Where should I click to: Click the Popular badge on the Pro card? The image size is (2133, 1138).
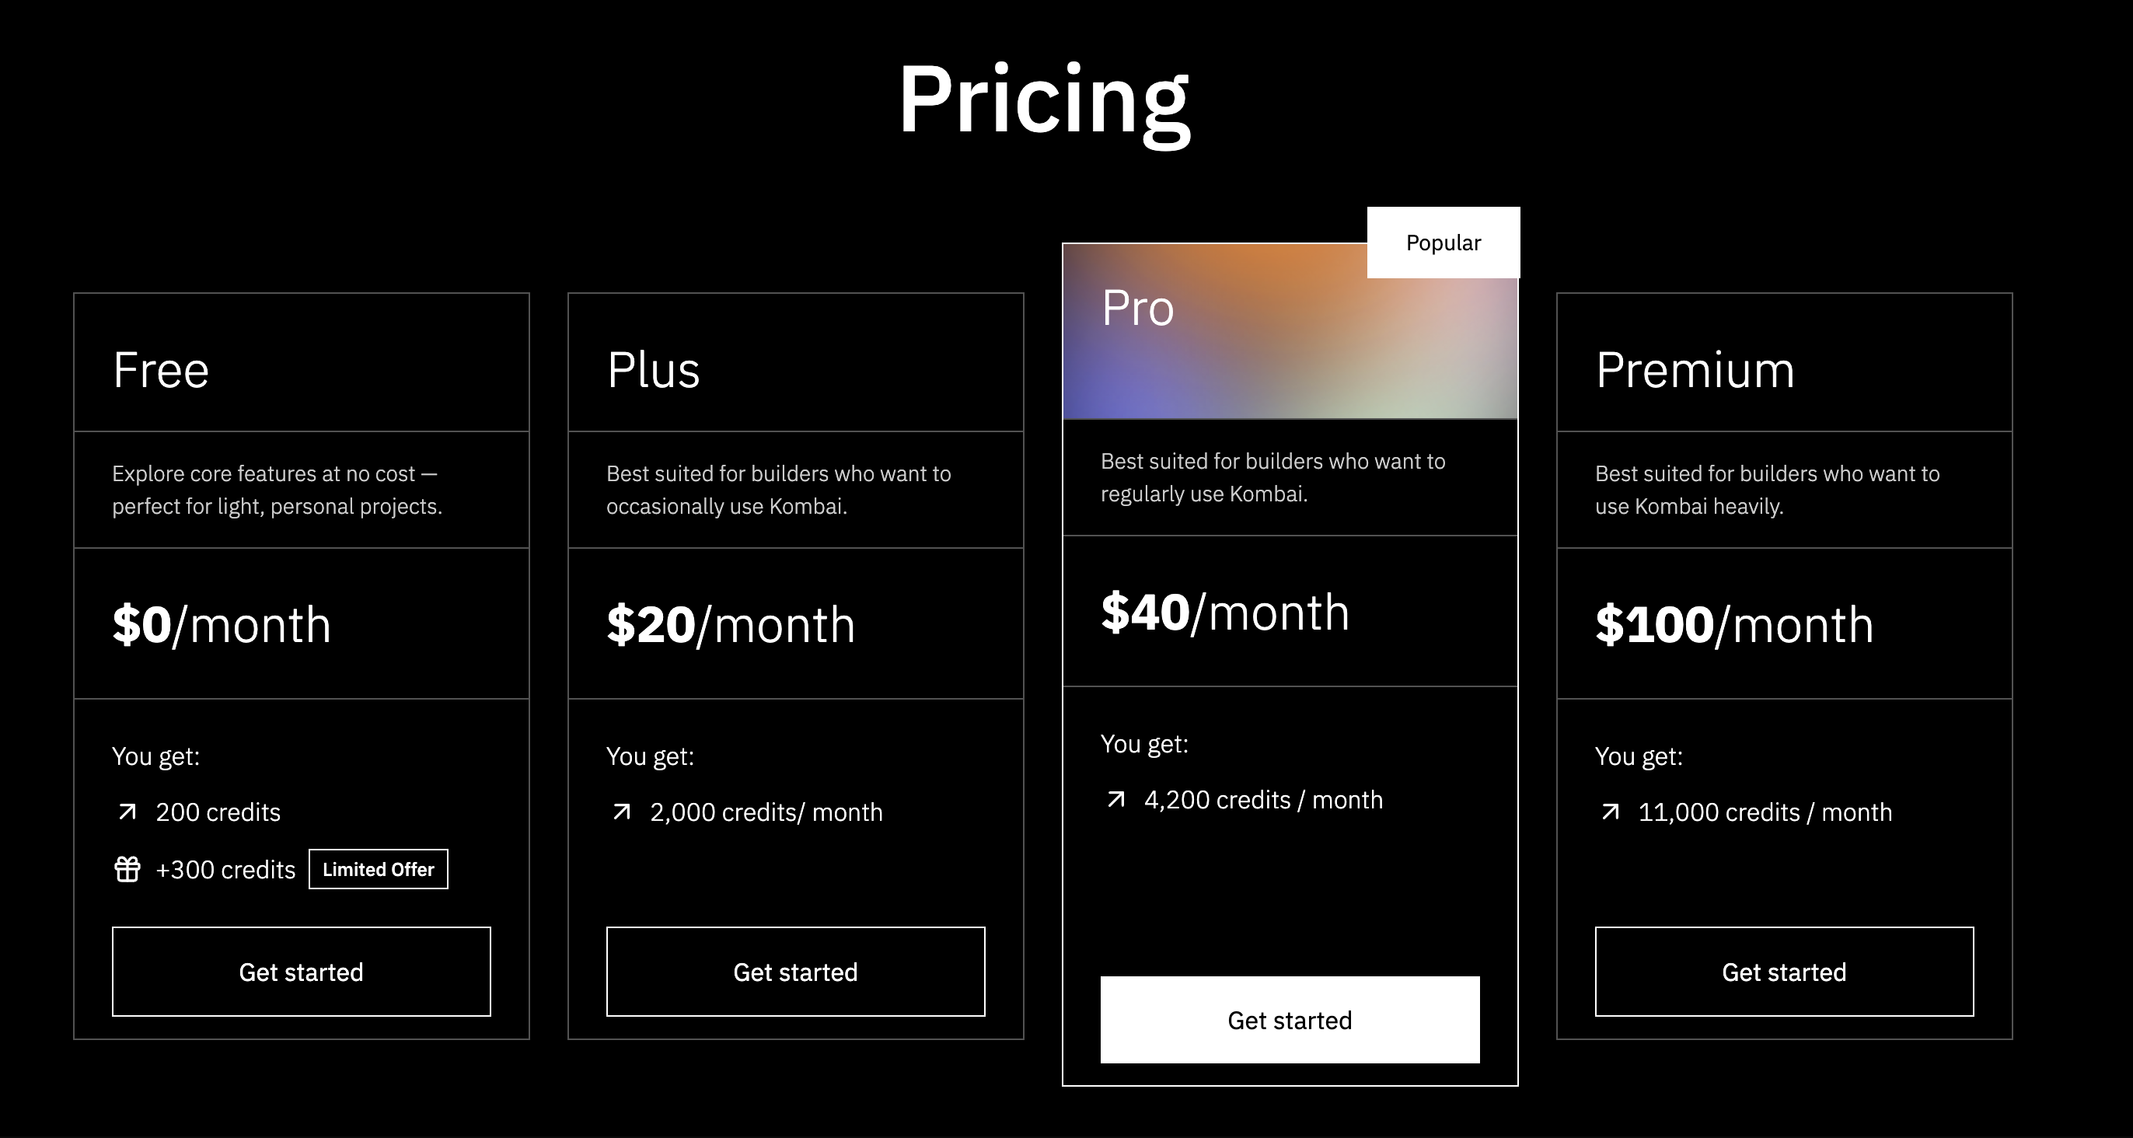(1443, 242)
